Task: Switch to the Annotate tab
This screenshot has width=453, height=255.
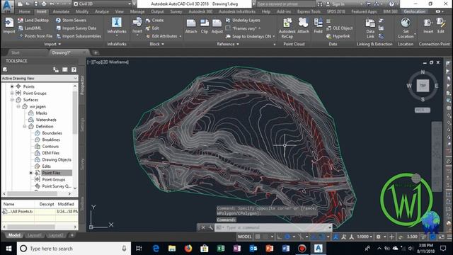Action: point(61,11)
